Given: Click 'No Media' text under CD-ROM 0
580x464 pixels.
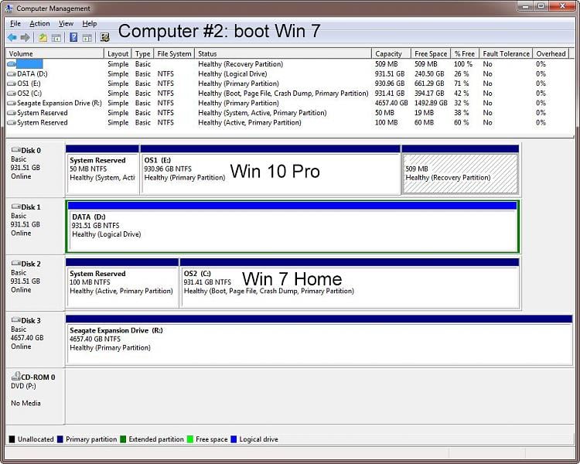Looking at the screenshot, I should tap(26, 404).
